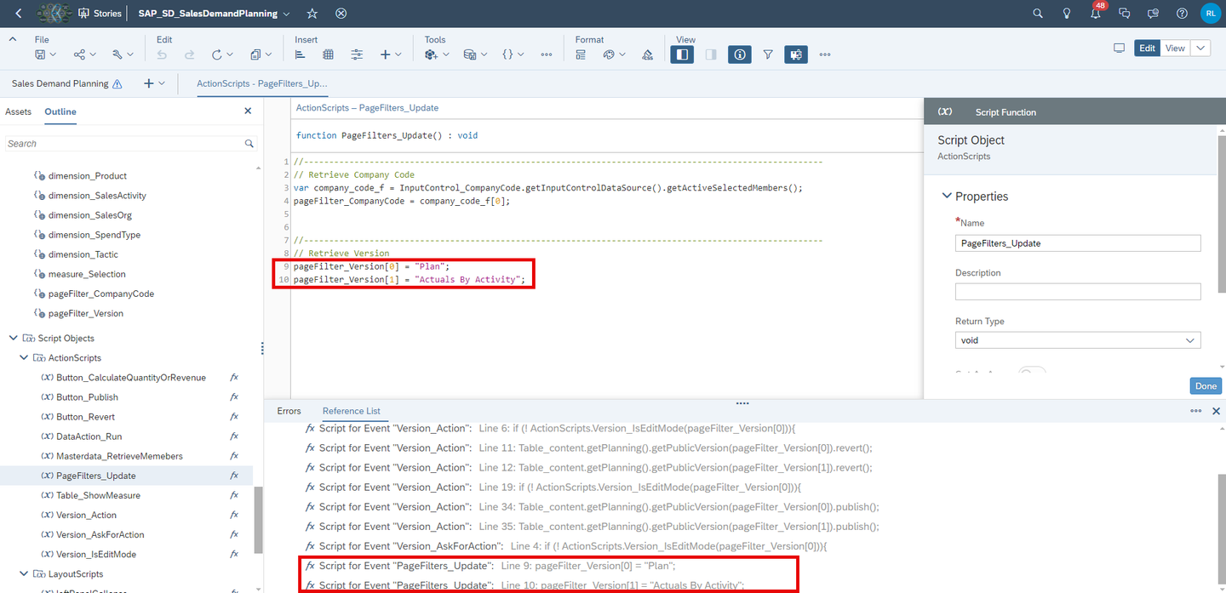Insert a chart using the chart icon

pyautogui.click(x=300, y=54)
